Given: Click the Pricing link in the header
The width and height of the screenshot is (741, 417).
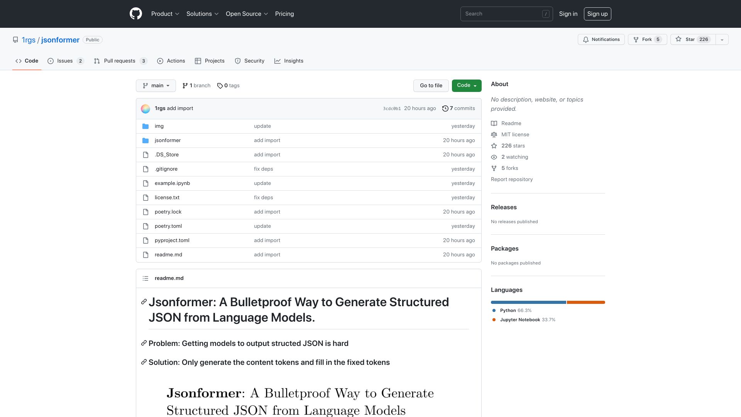Looking at the screenshot, I should point(284,14).
